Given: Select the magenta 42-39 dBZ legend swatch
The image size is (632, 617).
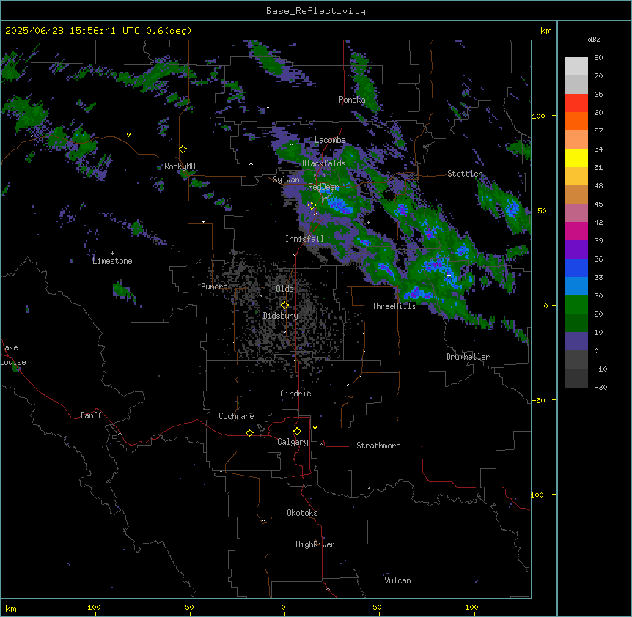Looking at the screenshot, I should 576,231.
